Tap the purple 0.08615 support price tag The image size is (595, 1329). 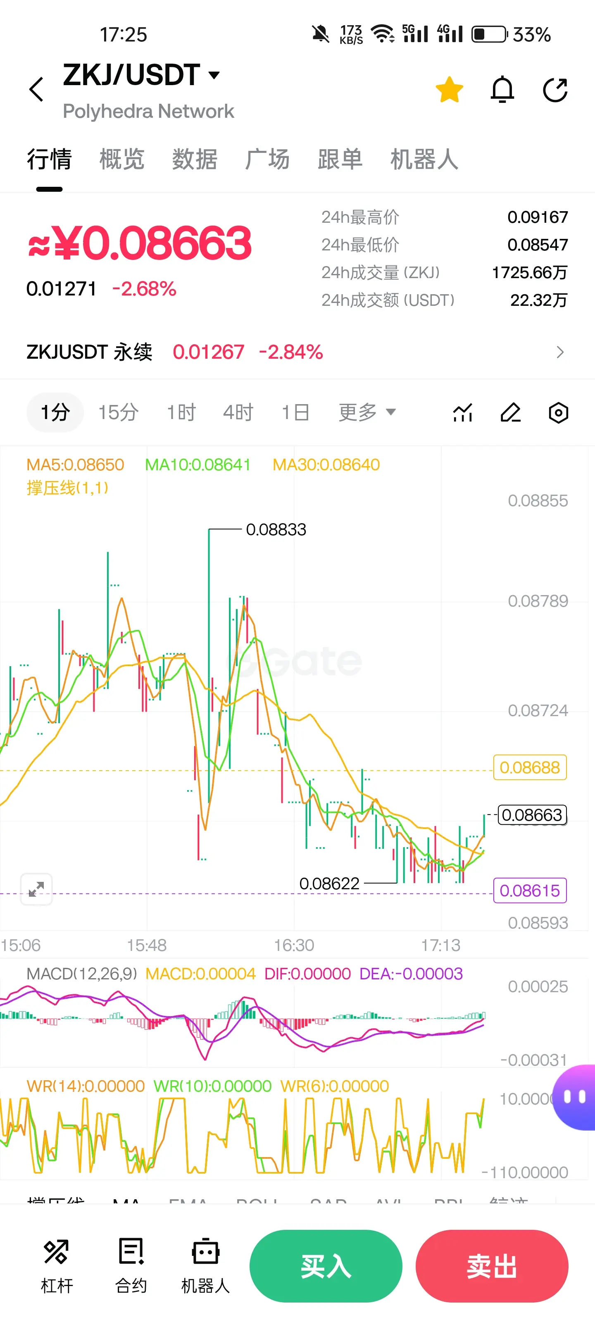pyautogui.click(x=530, y=890)
